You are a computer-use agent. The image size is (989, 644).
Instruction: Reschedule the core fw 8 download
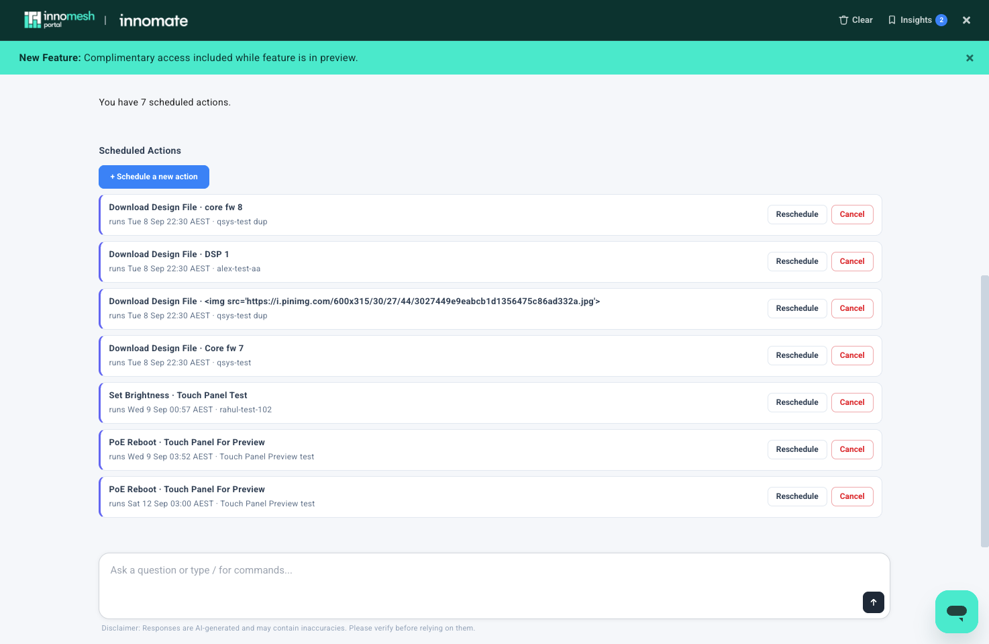tap(797, 214)
